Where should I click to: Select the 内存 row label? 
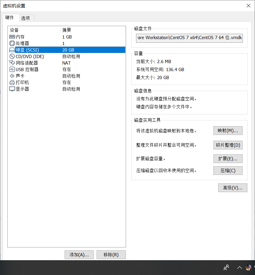pos(20,37)
